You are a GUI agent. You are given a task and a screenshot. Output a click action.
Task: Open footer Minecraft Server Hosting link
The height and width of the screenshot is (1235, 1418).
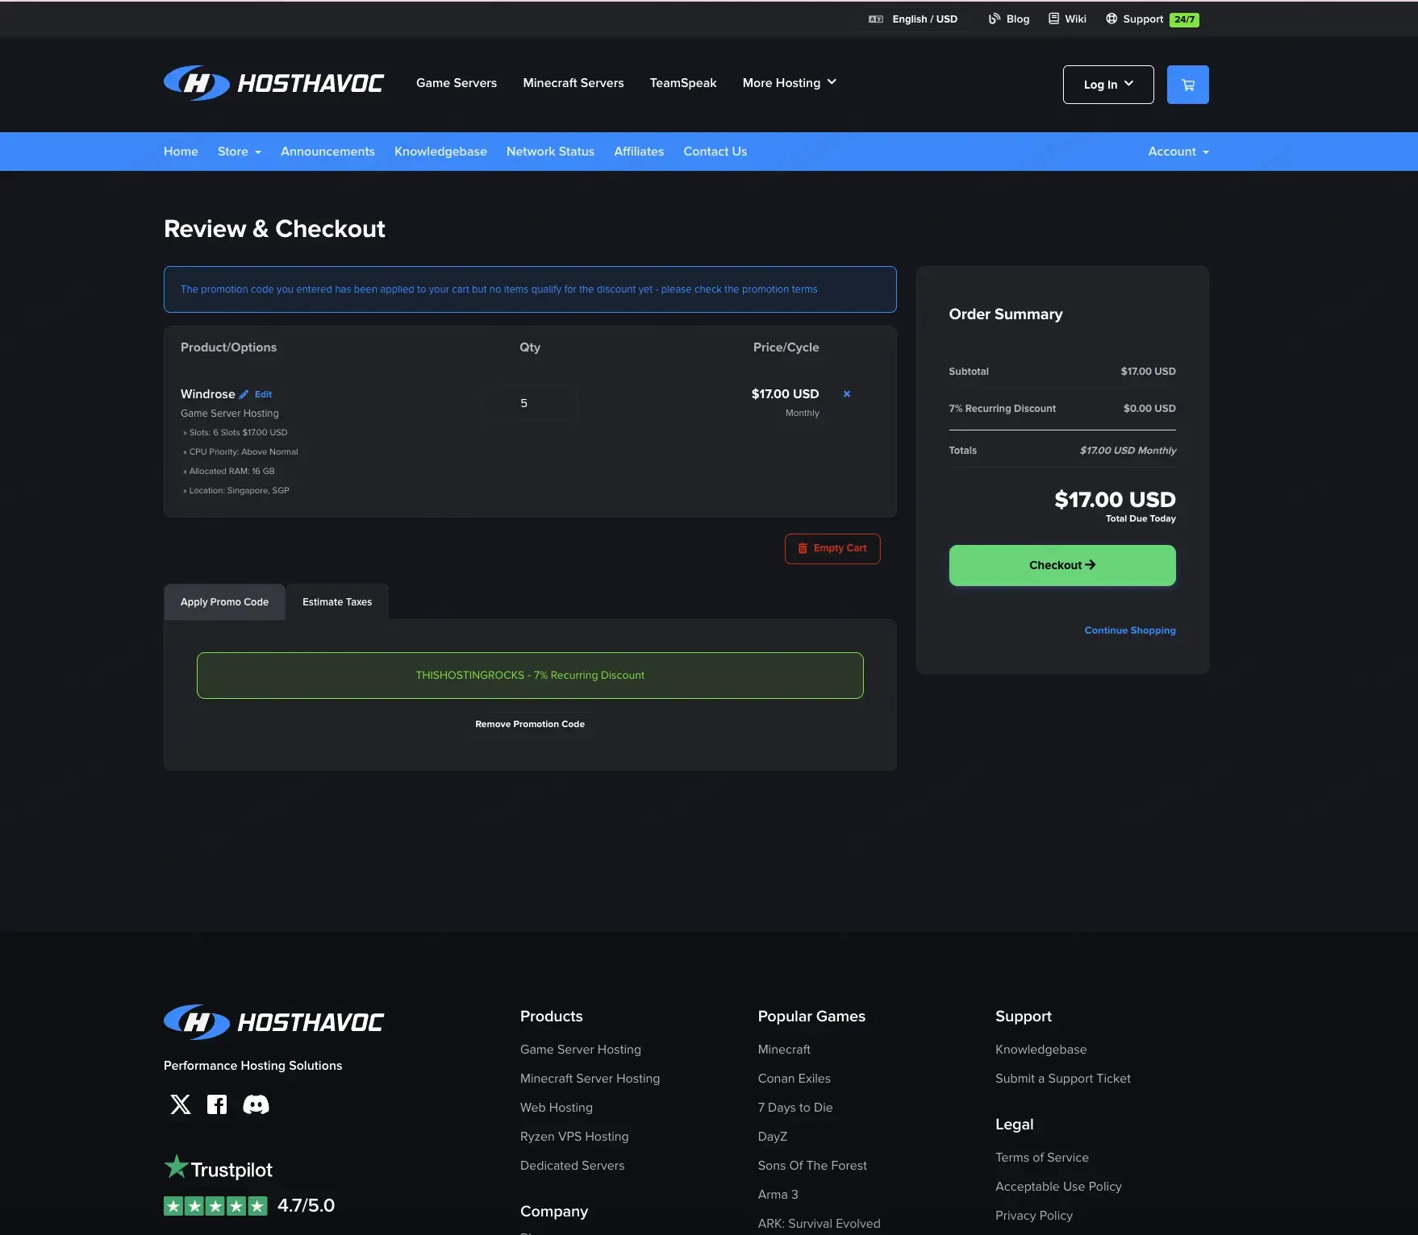(x=590, y=1079)
